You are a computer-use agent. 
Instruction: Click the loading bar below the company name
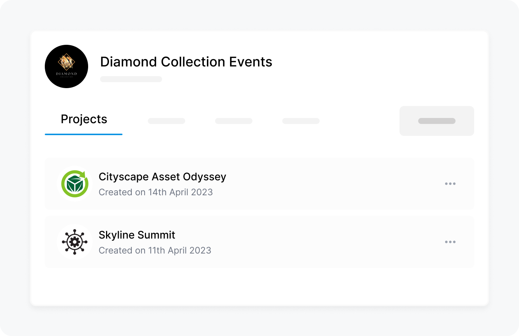coord(131,79)
